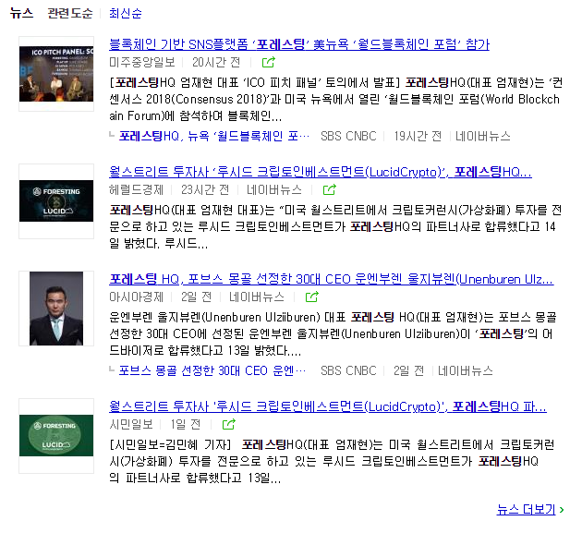
Task: Open dark Foresting Lucid thumbnail image
Action: (56, 201)
